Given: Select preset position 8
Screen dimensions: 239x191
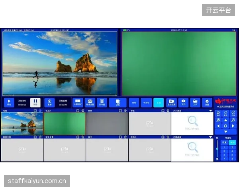Looking at the screenshot, I should pos(232,159).
